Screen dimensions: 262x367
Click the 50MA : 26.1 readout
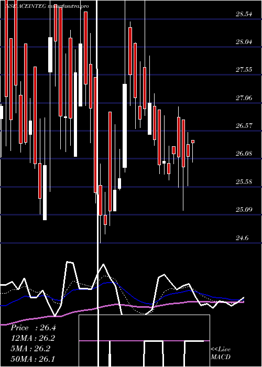click(32, 359)
